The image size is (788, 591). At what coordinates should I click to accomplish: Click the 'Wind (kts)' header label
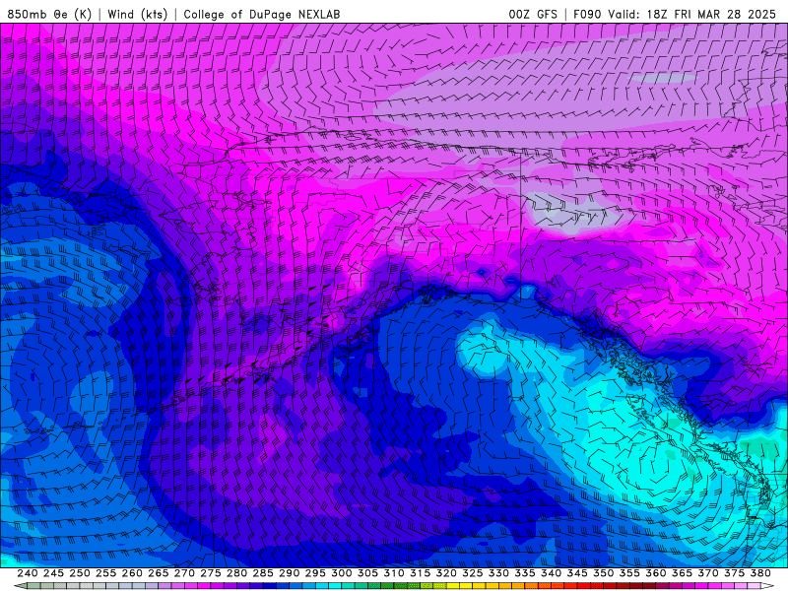(x=137, y=14)
